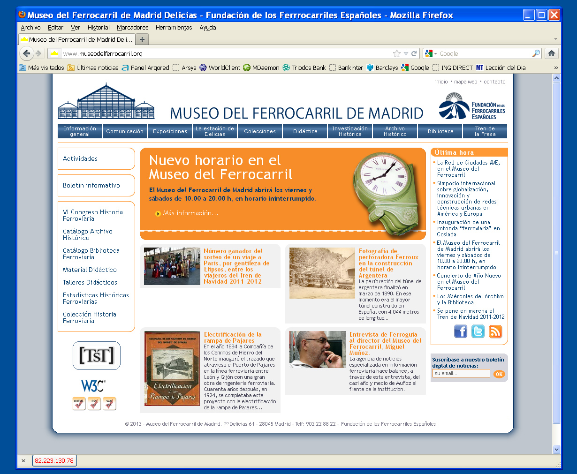Image resolution: width=577 pixels, height=474 pixels.
Task: Open the Lección del Día bookmark
Action: [x=501, y=68]
